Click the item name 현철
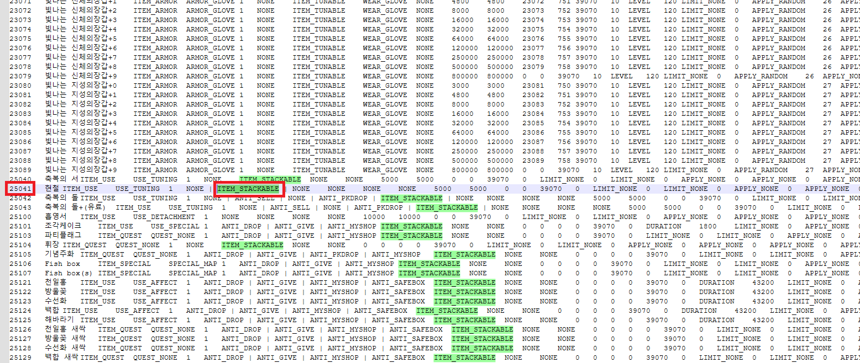 click(x=52, y=189)
